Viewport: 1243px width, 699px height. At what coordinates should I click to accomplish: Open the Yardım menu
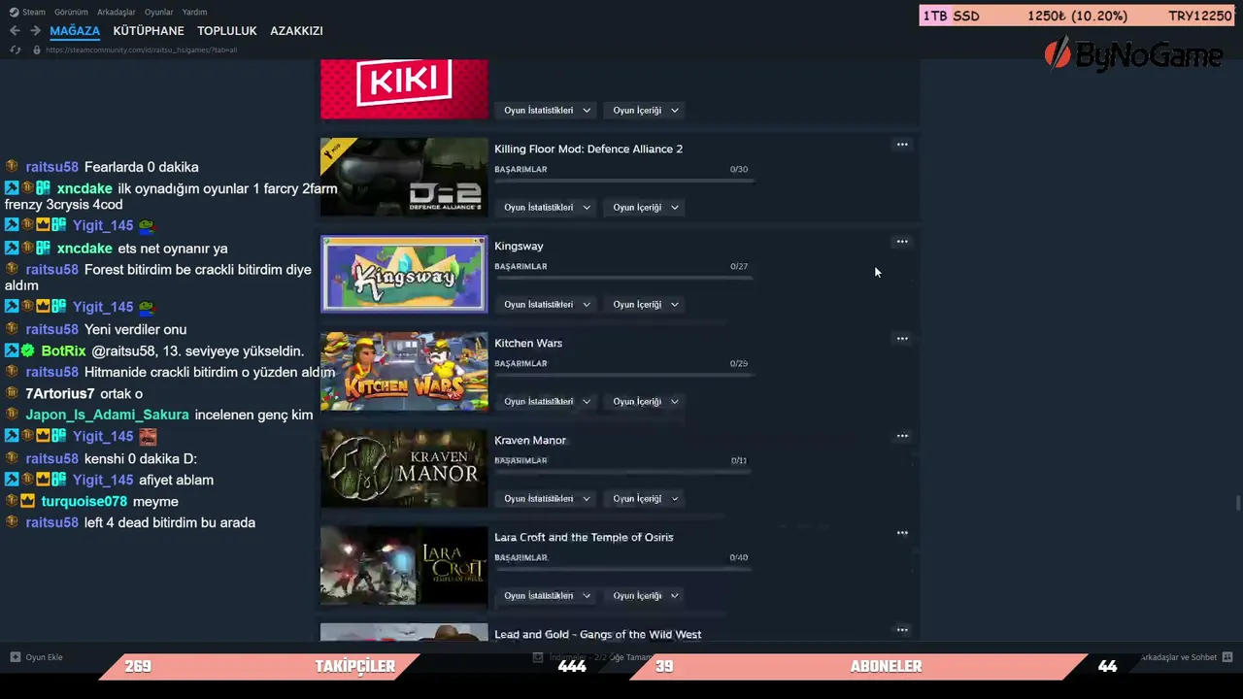point(194,12)
